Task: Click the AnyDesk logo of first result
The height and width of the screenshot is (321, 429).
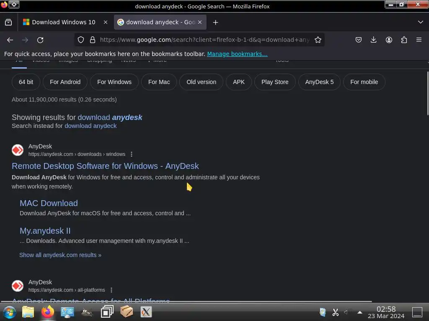Action: [18, 150]
